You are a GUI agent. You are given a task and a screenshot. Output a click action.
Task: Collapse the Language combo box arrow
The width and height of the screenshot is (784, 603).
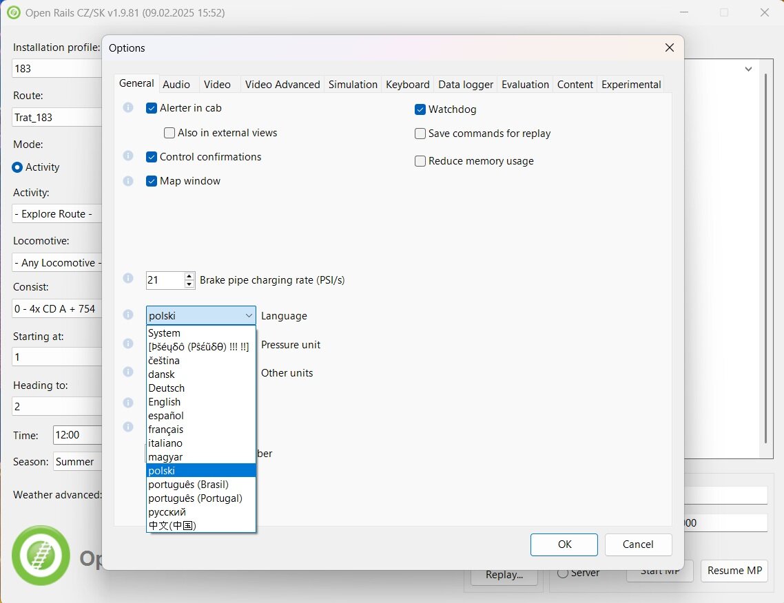(249, 316)
